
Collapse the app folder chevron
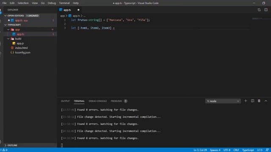point(8,30)
